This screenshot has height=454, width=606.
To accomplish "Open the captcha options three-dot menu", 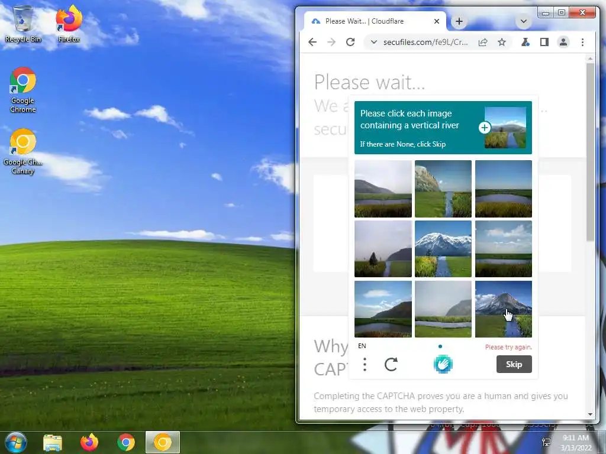I will (365, 364).
